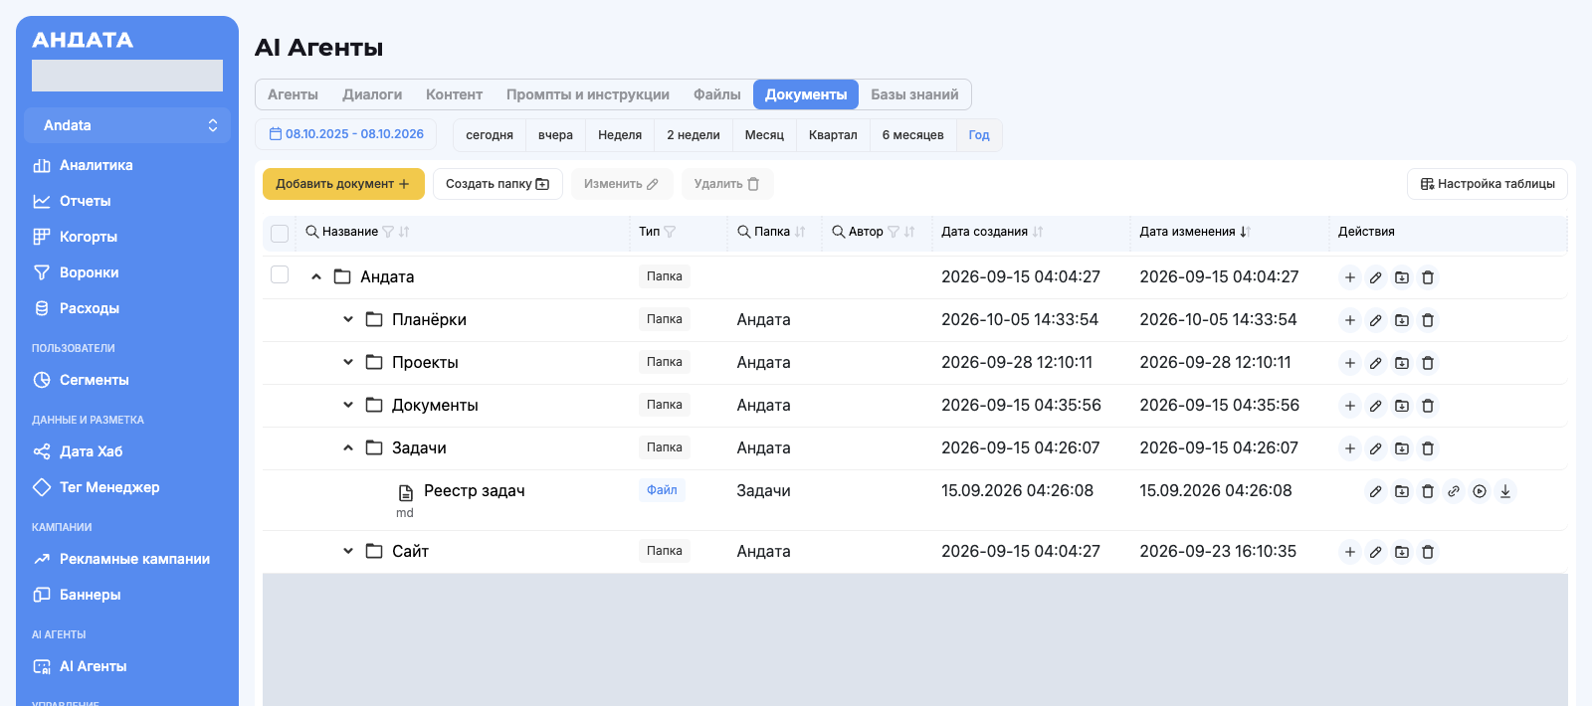Download the Реестр задач file
1592x706 pixels.
[1505, 491]
